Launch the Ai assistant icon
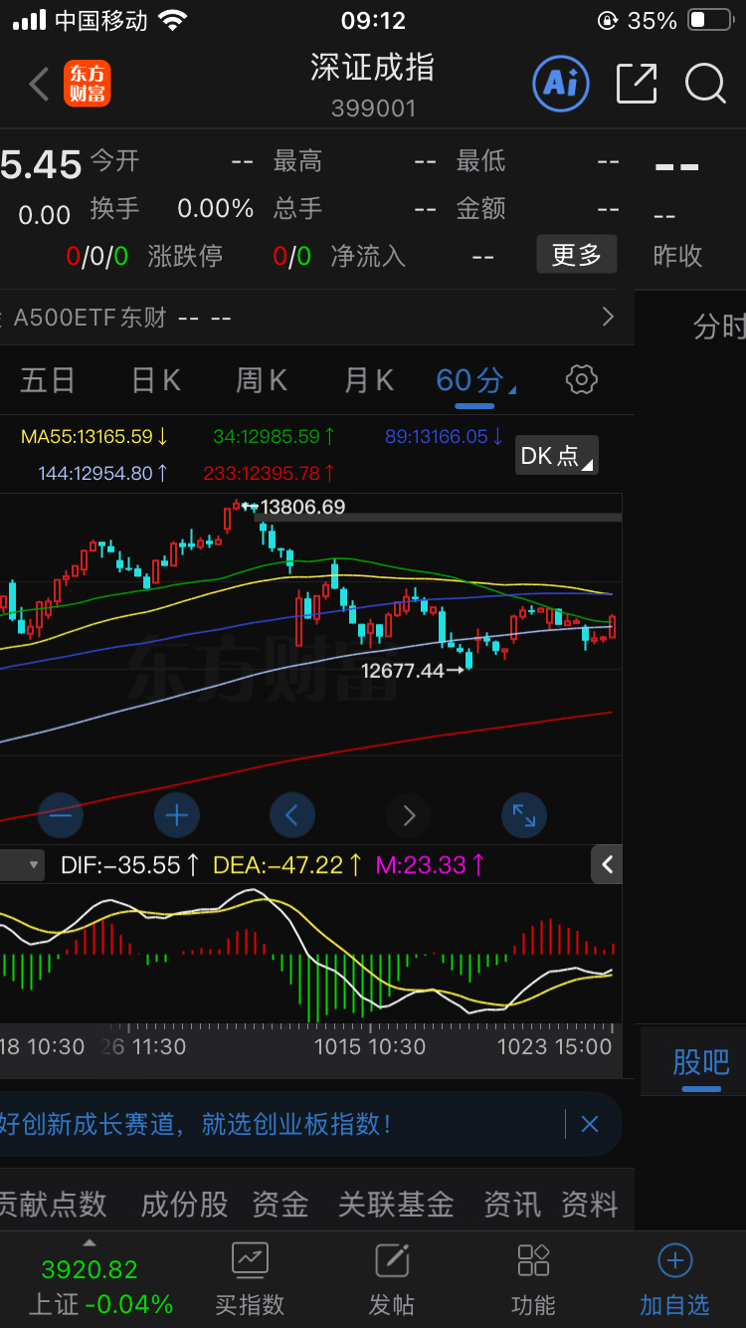This screenshot has width=746, height=1328. click(x=561, y=83)
